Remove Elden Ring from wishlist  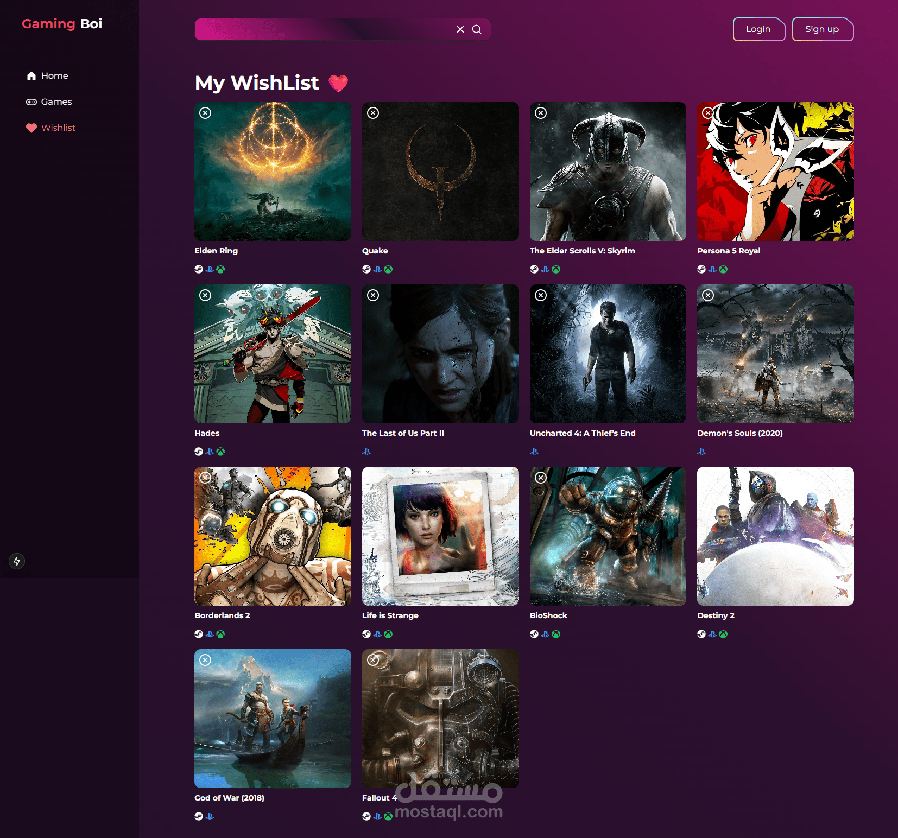tap(205, 113)
